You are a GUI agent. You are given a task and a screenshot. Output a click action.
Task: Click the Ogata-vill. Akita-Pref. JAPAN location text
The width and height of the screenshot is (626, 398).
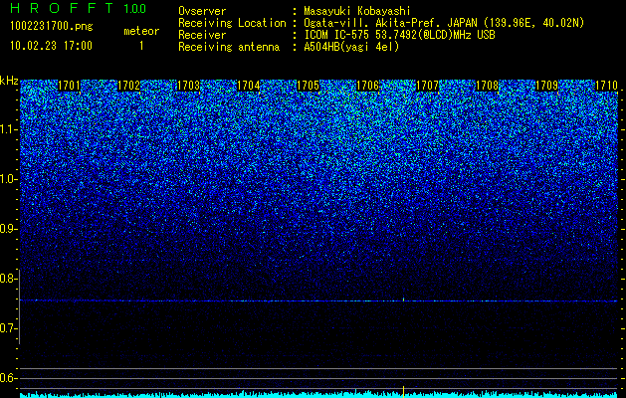tap(444, 23)
